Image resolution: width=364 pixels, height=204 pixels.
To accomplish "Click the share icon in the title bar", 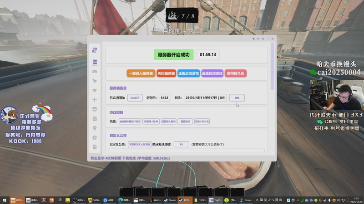I will pyautogui.click(x=258, y=39).
